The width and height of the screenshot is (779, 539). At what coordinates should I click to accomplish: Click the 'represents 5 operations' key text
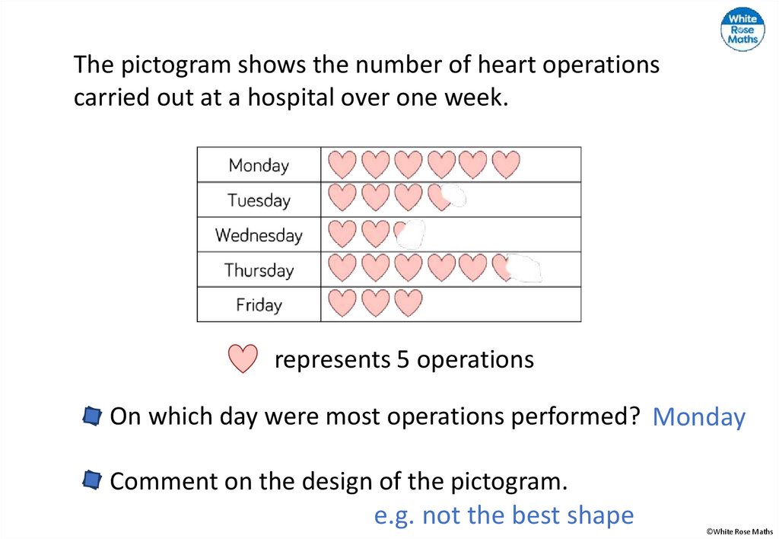[404, 359]
